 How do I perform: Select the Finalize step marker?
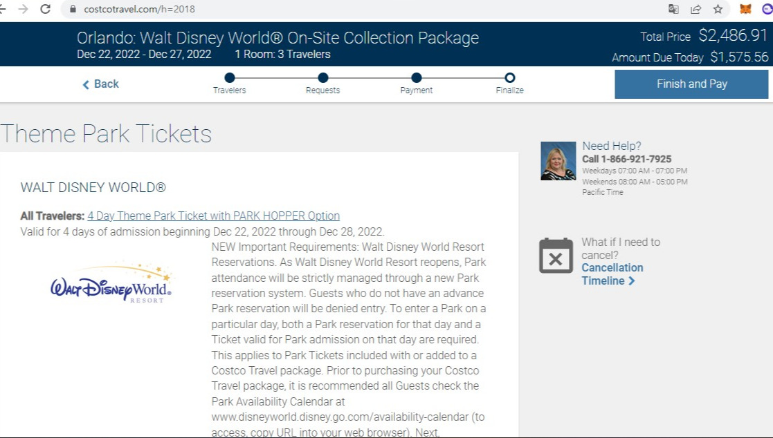[x=510, y=78]
